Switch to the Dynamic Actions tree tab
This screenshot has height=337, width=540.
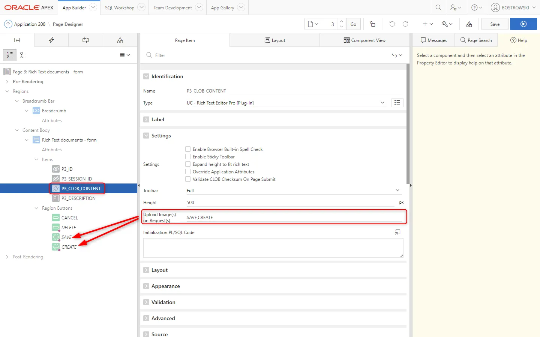point(51,40)
